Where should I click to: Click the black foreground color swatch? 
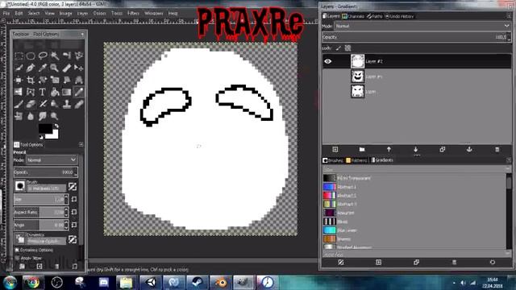point(45,128)
